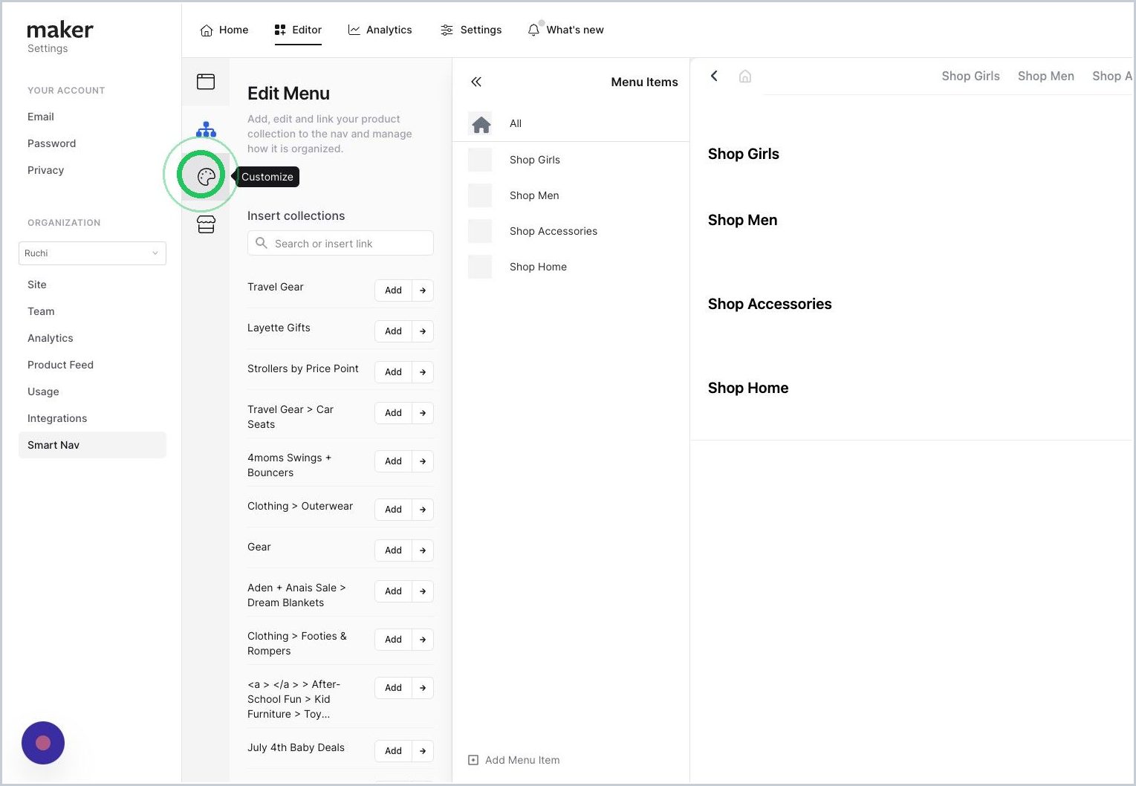Click Add Menu Item
This screenshot has height=786, width=1136.
pos(514,760)
